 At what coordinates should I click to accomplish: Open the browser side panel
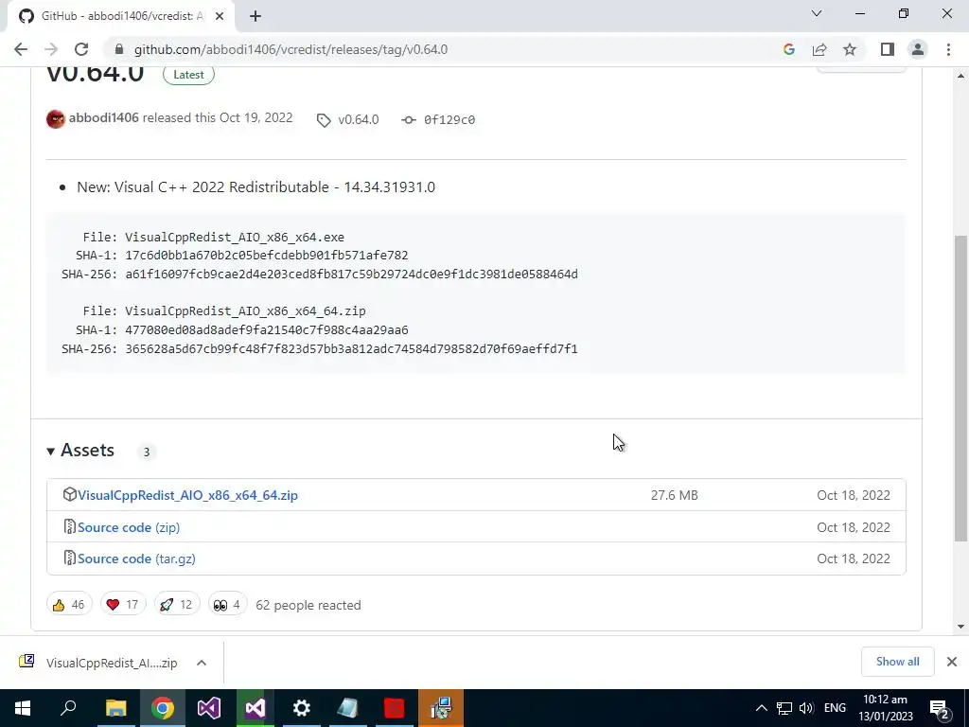[x=888, y=49]
